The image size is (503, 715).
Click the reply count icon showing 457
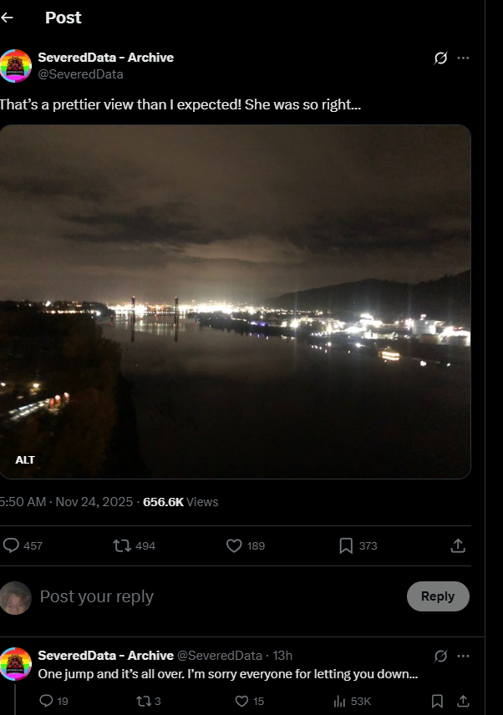tap(12, 545)
